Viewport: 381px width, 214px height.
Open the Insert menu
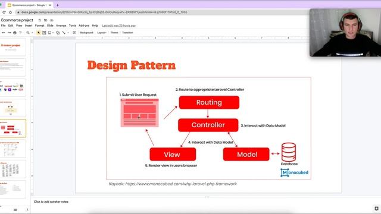coord(29,26)
